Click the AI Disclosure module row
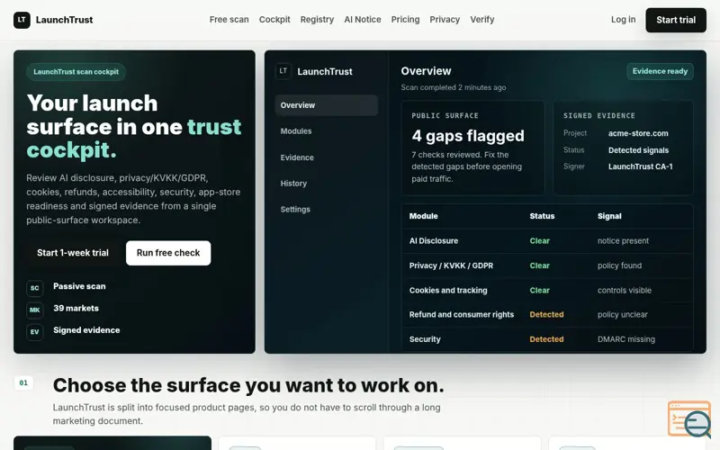 tap(547, 241)
